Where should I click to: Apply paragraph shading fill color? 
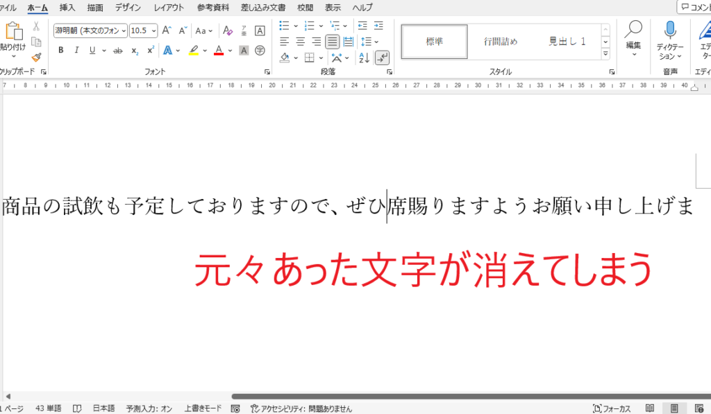click(284, 58)
